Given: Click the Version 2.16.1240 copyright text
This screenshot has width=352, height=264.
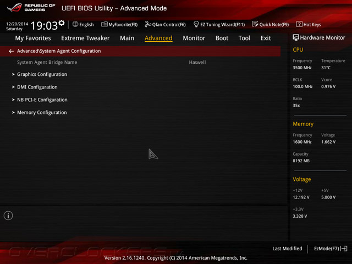Looking at the screenshot, I should [176, 258].
